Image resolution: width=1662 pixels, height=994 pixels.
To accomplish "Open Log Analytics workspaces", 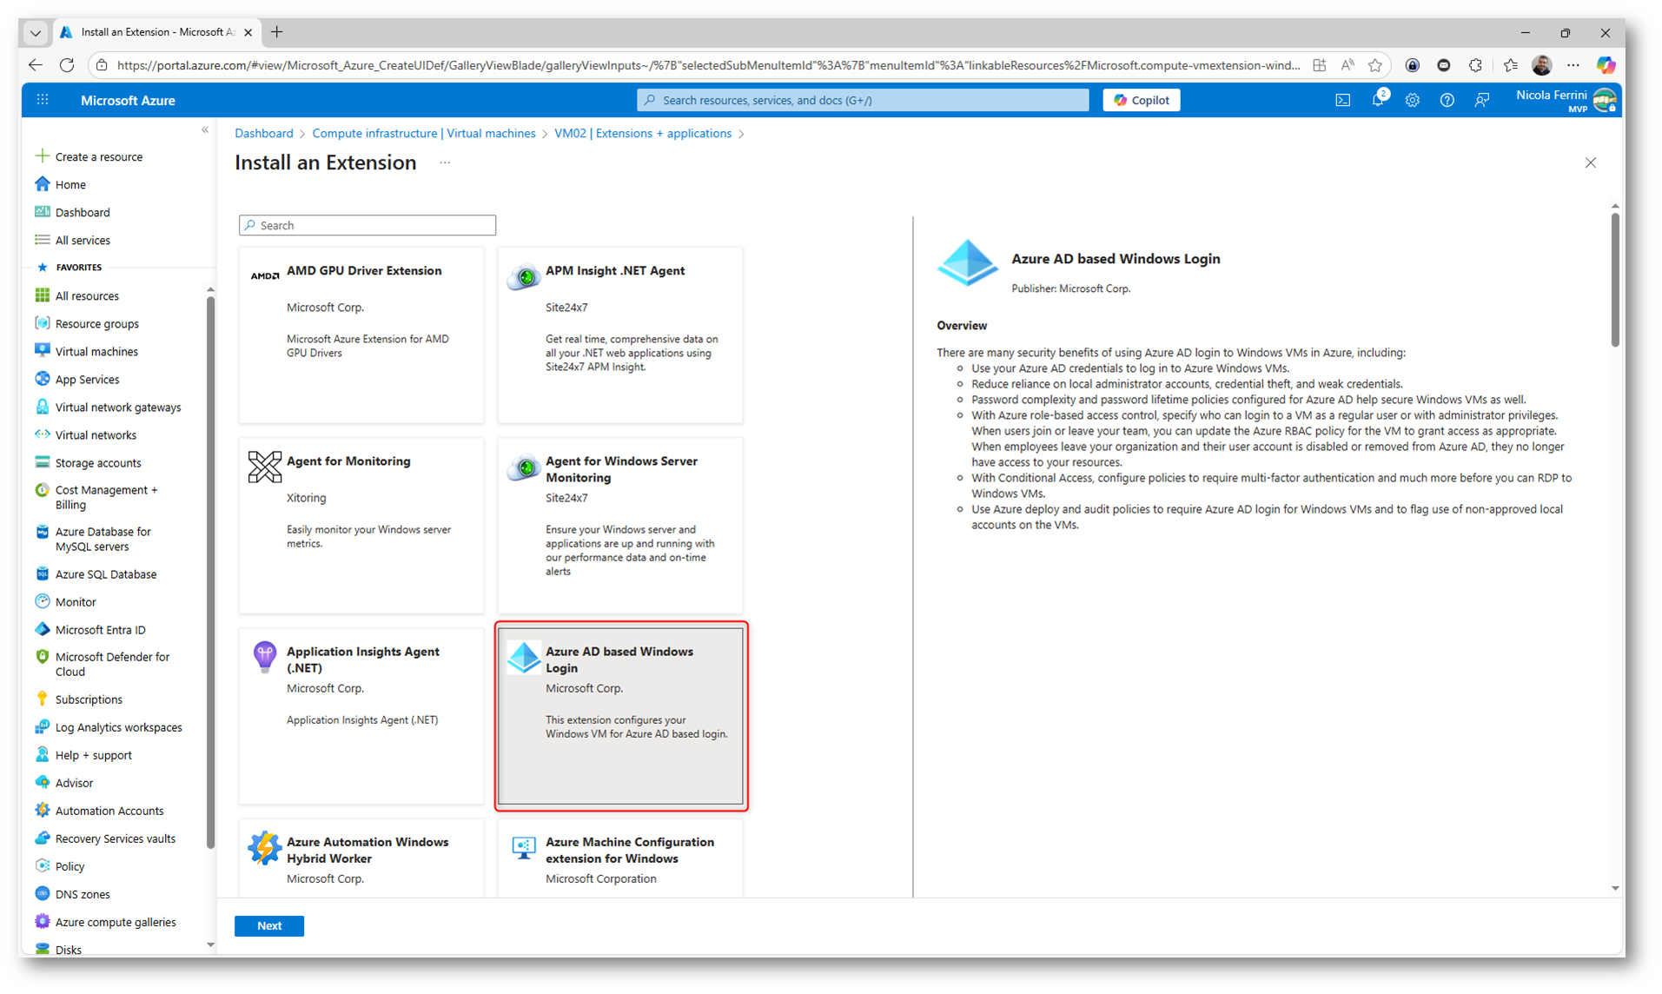I will pyautogui.click(x=118, y=726).
